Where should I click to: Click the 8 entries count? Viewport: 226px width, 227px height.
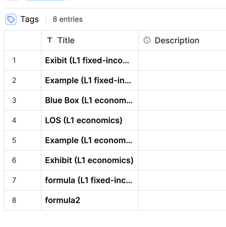[68, 19]
